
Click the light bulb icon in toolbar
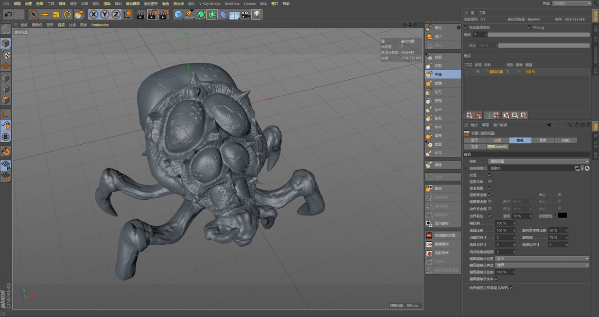[256, 15]
